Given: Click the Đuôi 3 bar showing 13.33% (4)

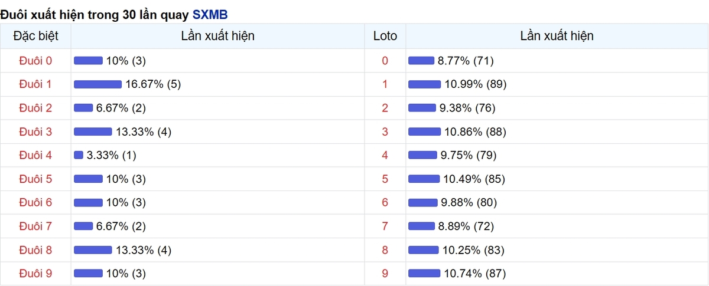Looking at the screenshot, I should 93,132.
